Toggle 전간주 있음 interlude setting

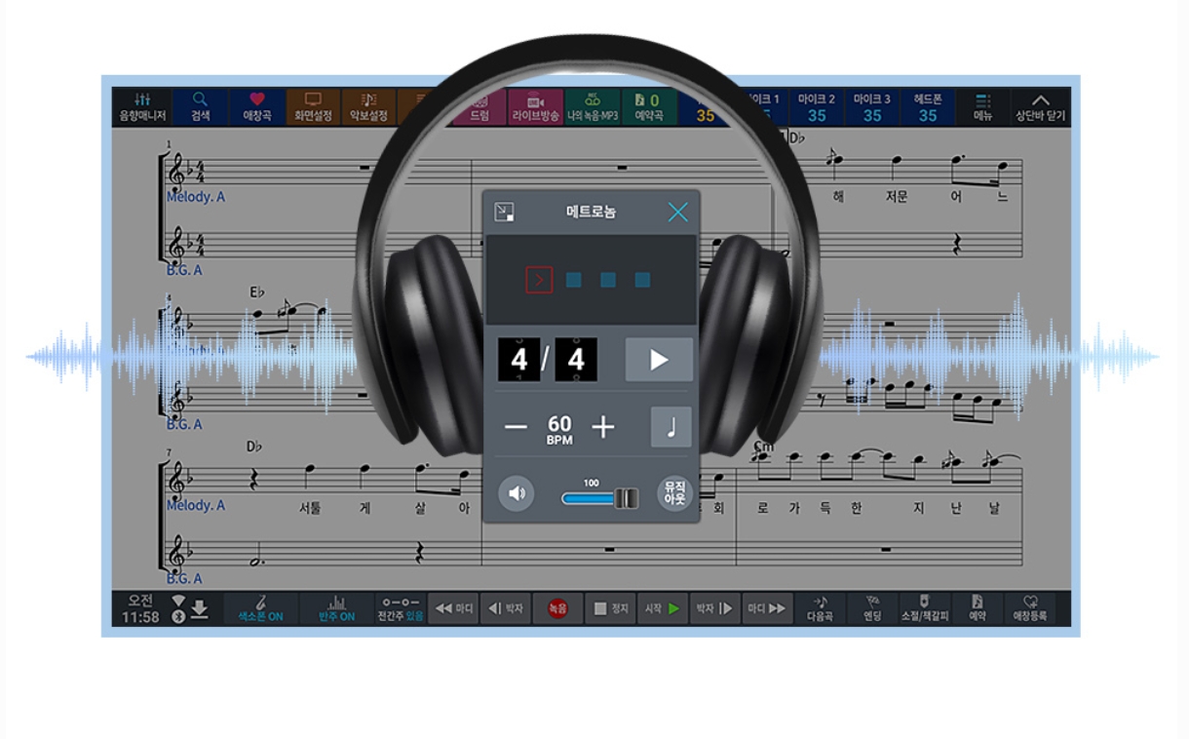pyautogui.click(x=401, y=608)
